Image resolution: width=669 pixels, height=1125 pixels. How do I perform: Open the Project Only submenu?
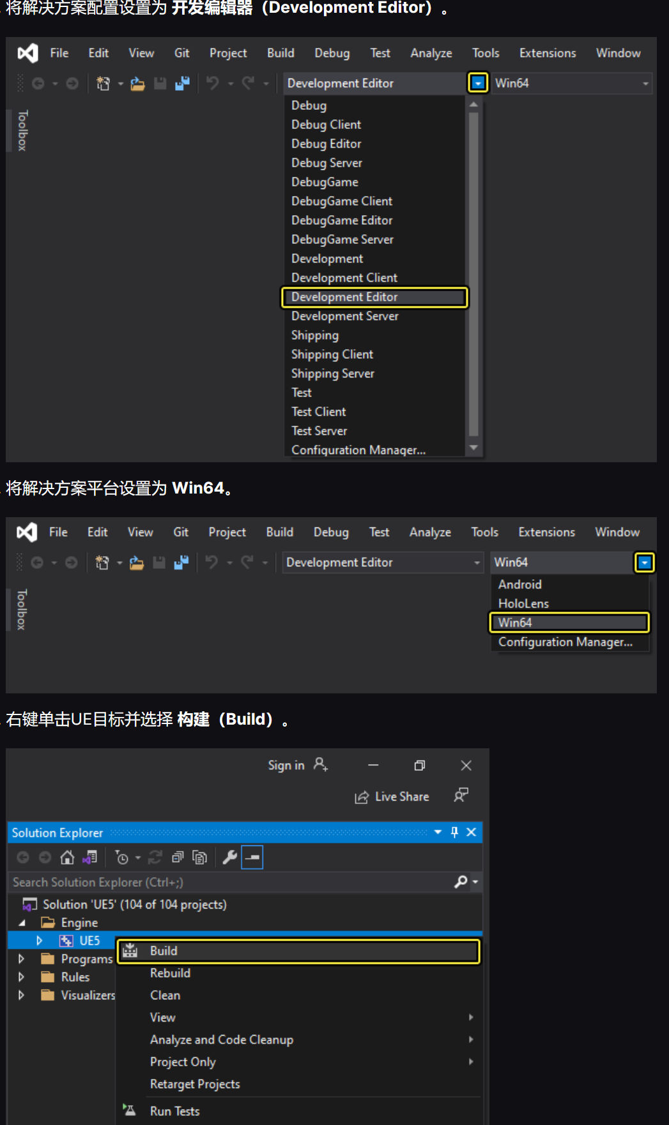pos(298,1062)
